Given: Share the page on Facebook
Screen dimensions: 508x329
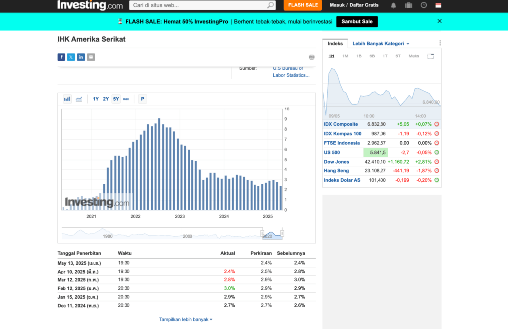Looking at the screenshot, I should [61, 57].
